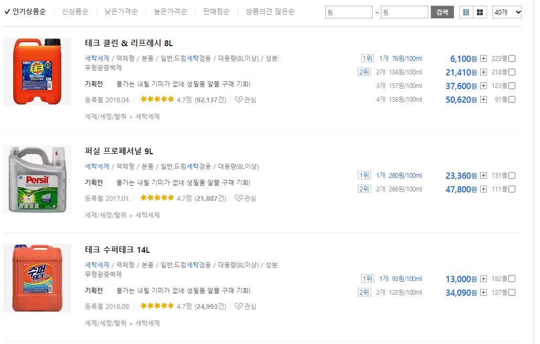Click 세제/세정/탈취 category under 테크 클린 & 리프레시
The height and width of the screenshot is (344, 540).
[105, 116]
